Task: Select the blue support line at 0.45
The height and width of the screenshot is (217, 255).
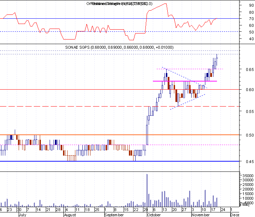Action: pos(119,161)
